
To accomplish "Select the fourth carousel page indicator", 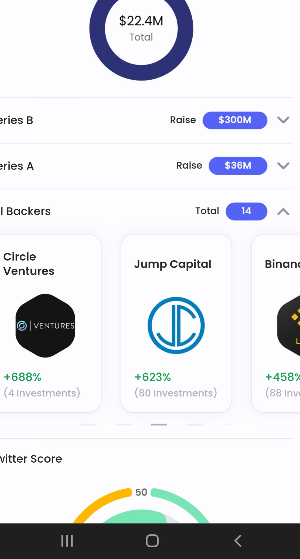I will (194, 424).
